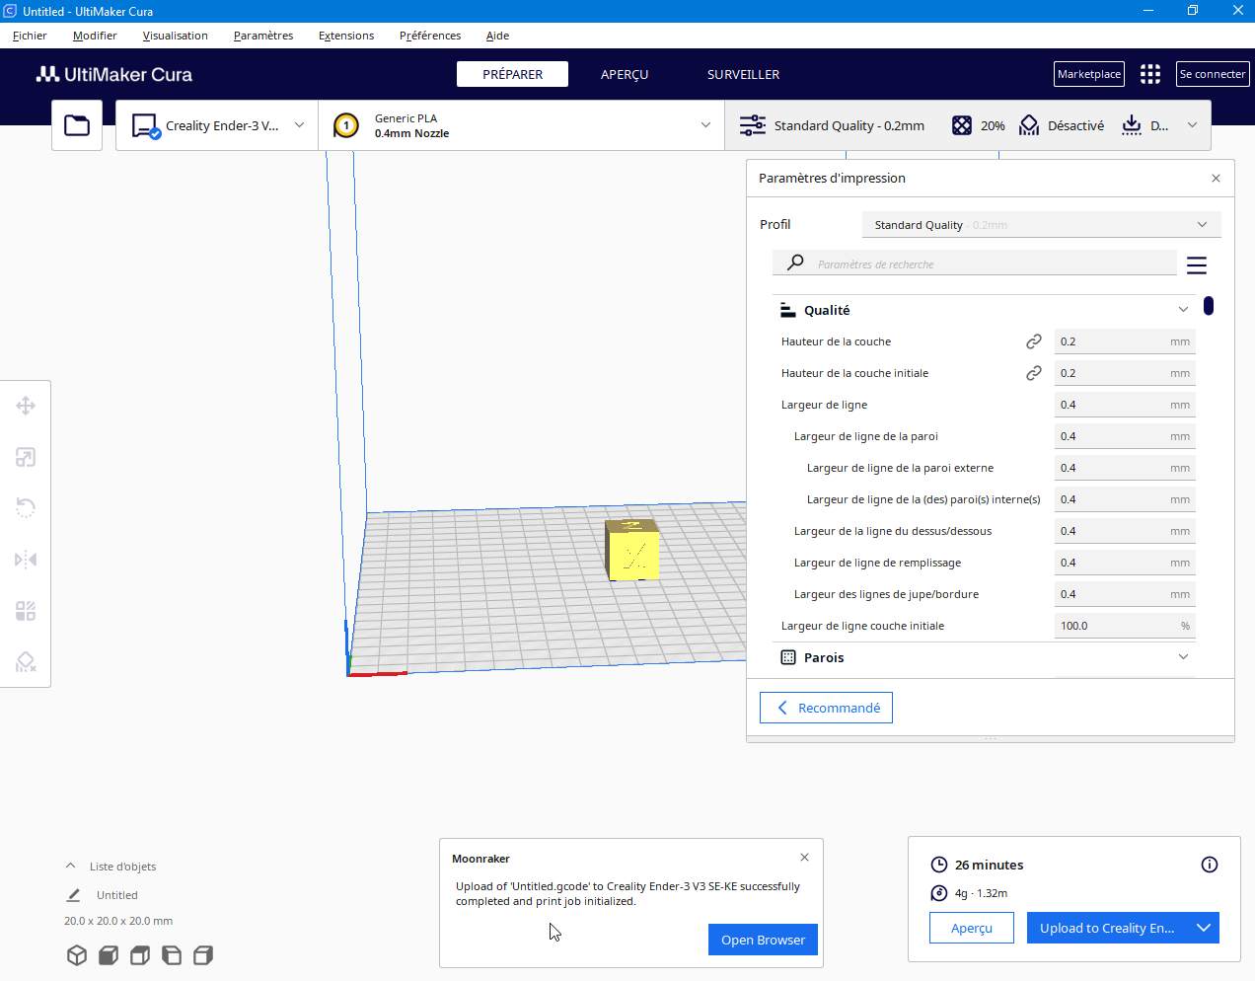Click Open Browser in Moonraker message
This screenshot has height=981, width=1255.
[x=763, y=940]
